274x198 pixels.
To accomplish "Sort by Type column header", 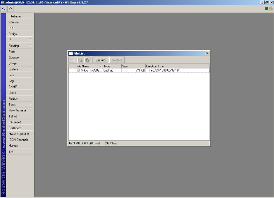I will 112,66.
